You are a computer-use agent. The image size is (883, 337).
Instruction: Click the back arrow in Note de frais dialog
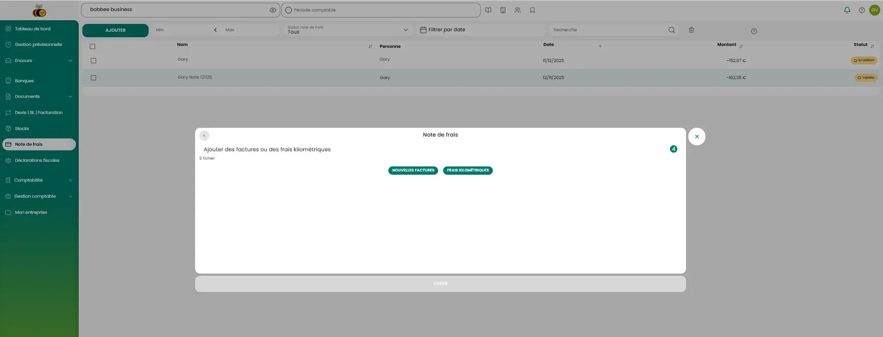click(x=204, y=136)
